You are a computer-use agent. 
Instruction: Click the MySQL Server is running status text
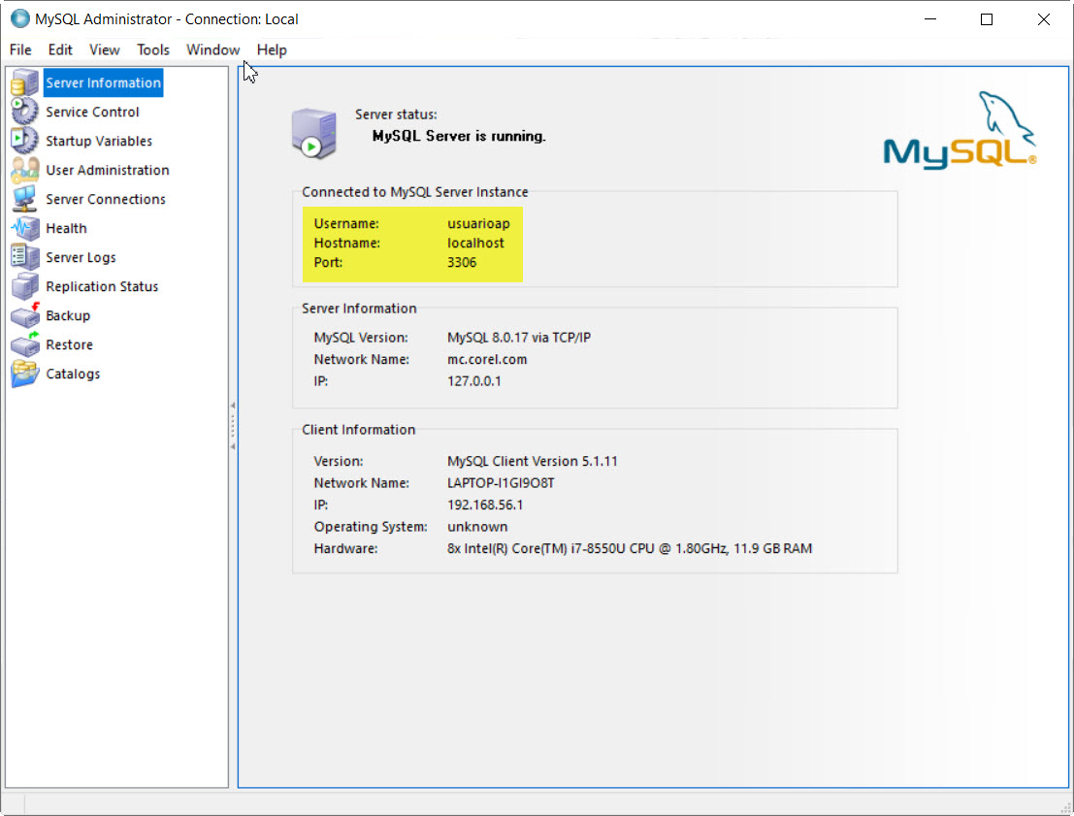tap(459, 137)
